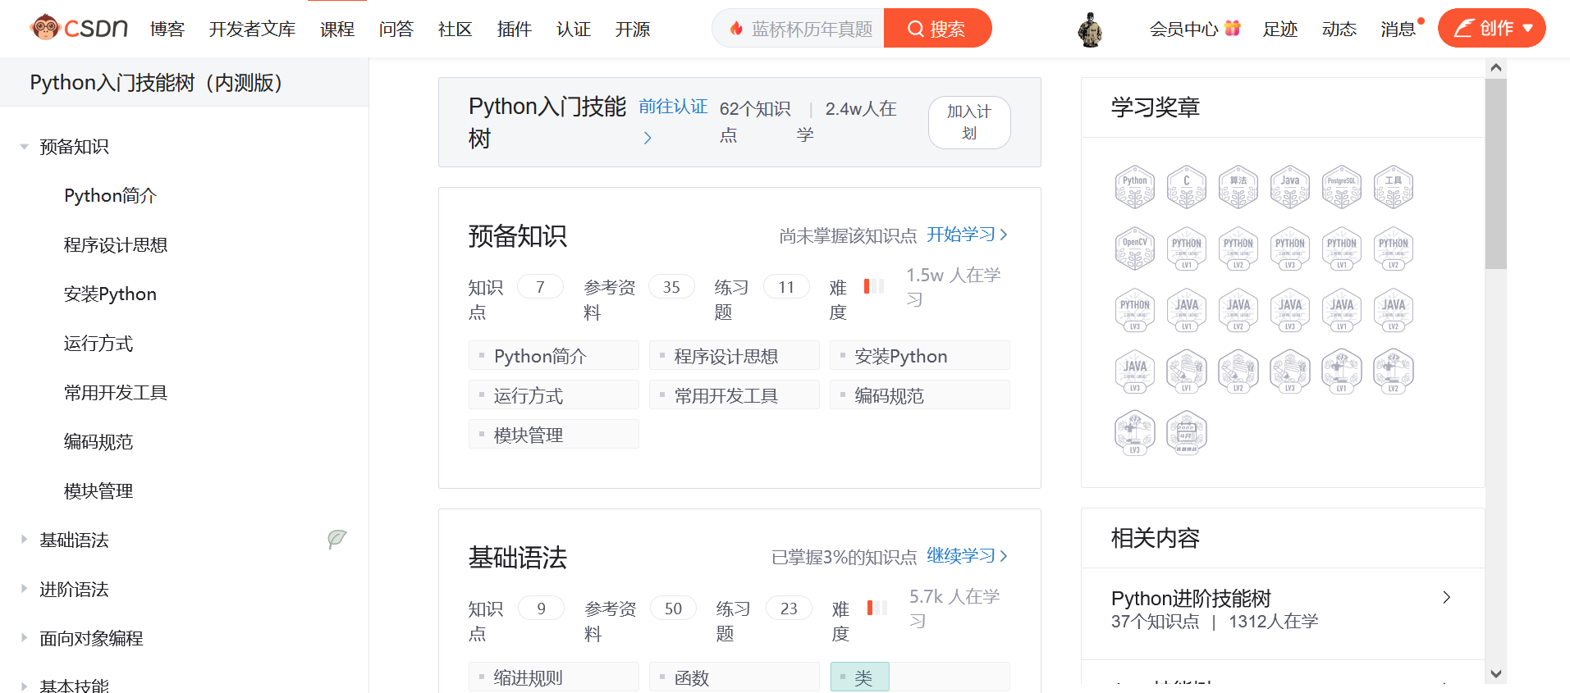Screen dimensions: 1570x693
Task: Click the green leaf icon beside 基础语法
Action: [x=336, y=539]
